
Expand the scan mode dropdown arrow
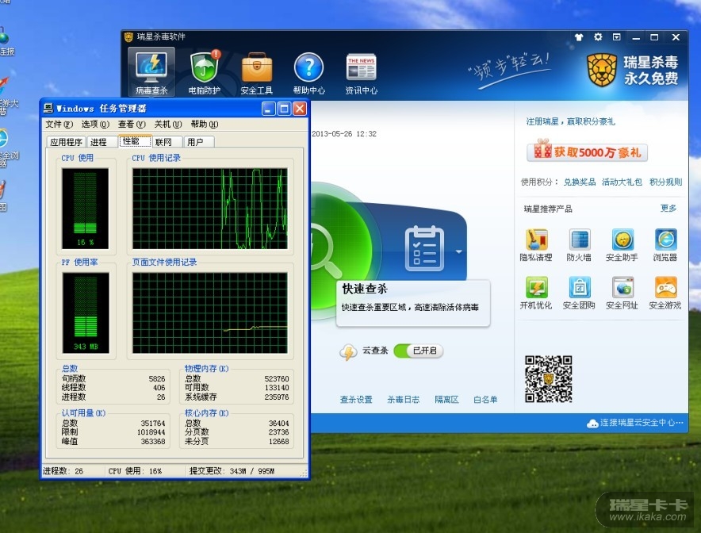458,251
